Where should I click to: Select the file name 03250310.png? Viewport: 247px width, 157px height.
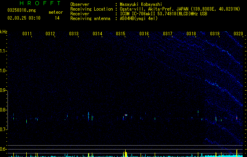click(x=22, y=11)
